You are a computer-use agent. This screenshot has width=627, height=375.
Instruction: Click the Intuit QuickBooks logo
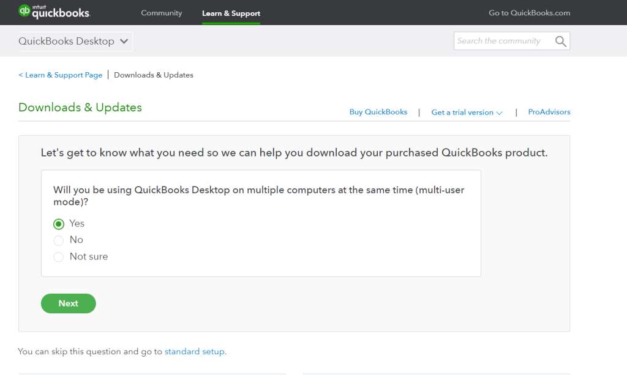54,12
